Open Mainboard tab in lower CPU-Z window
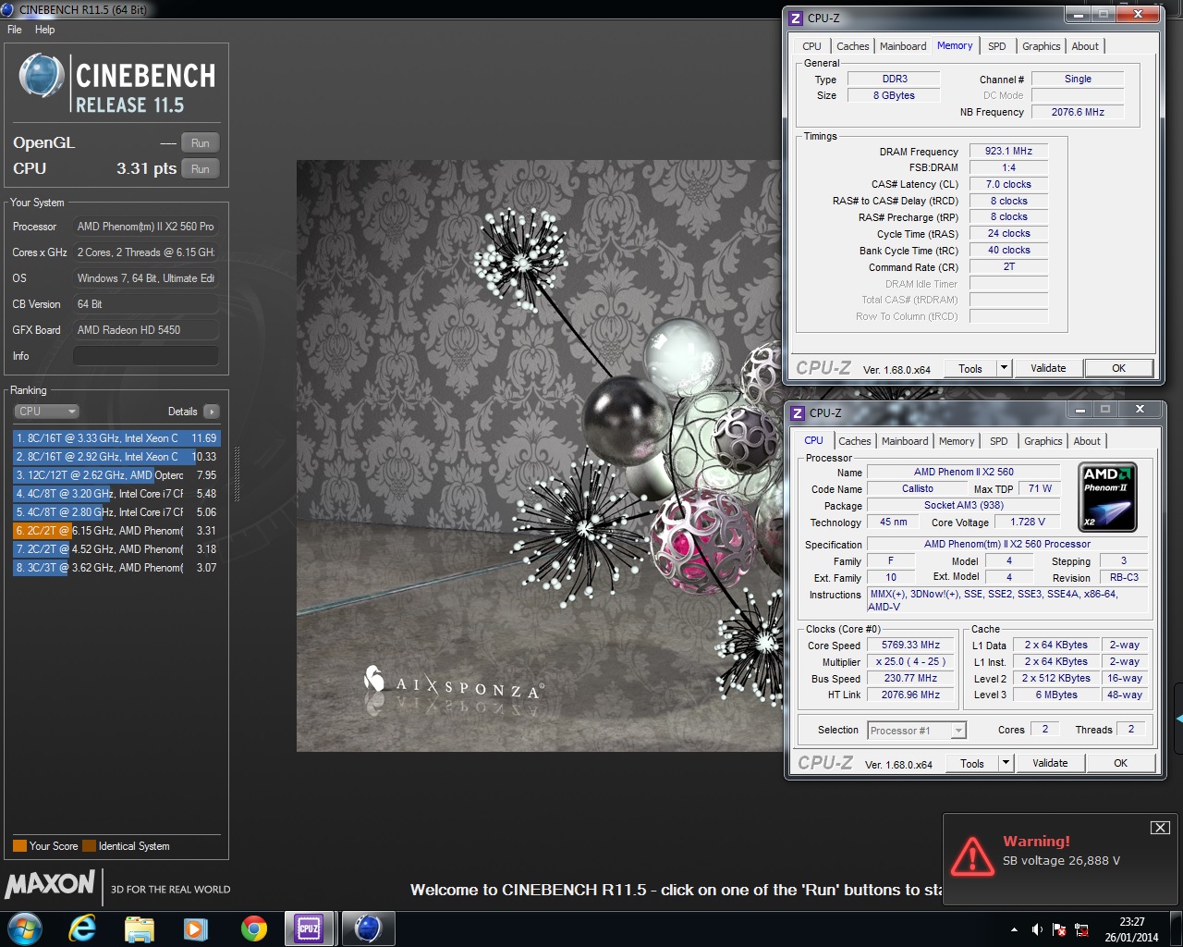 pos(905,441)
